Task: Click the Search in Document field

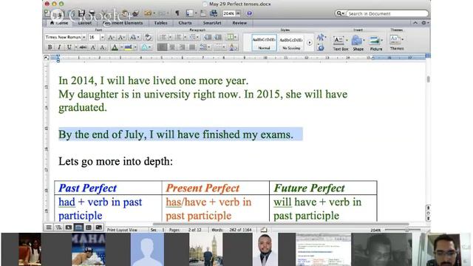Action: (x=387, y=13)
